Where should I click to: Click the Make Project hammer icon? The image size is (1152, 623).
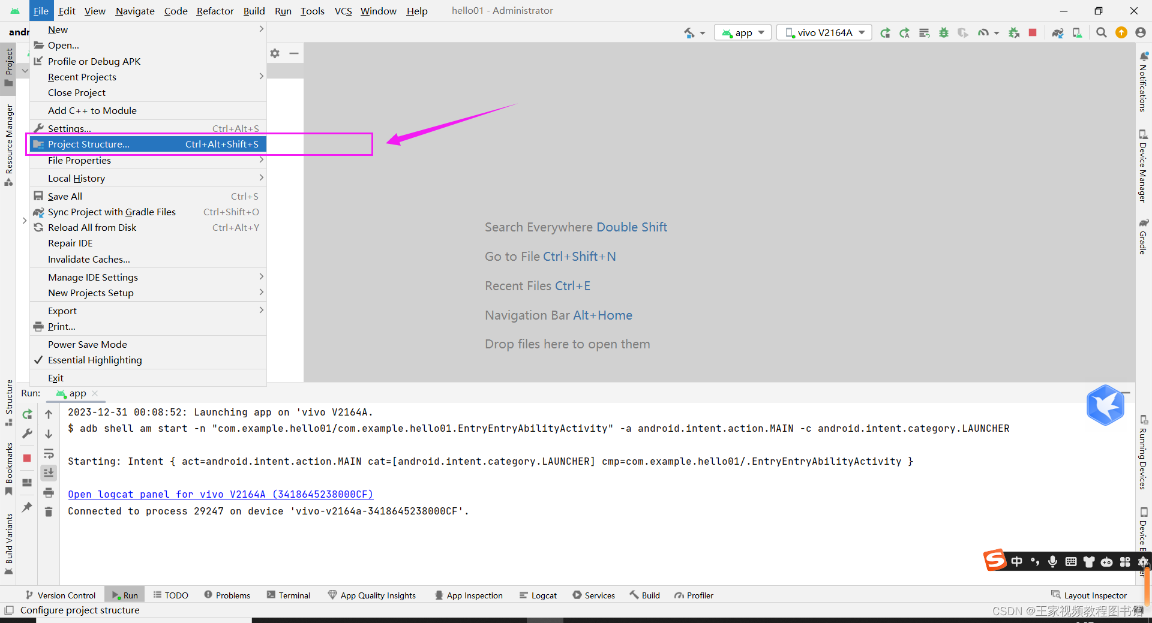[689, 32]
